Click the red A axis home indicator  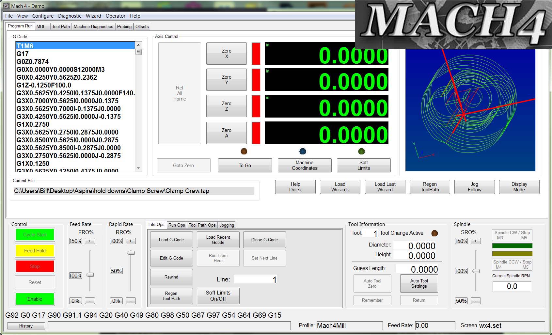click(x=256, y=133)
